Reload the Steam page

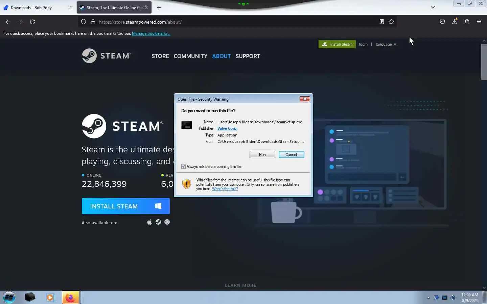pyautogui.click(x=32, y=22)
